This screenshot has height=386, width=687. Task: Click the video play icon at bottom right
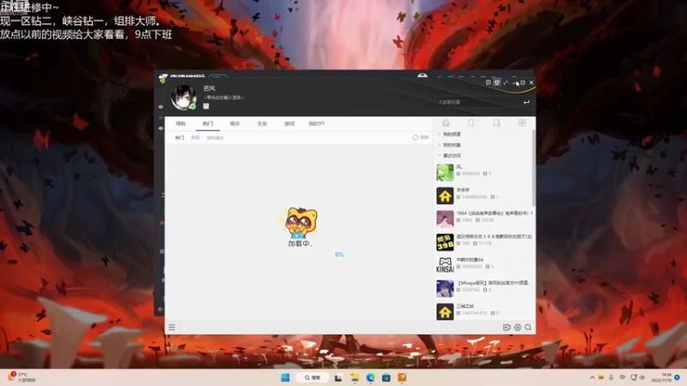507,328
